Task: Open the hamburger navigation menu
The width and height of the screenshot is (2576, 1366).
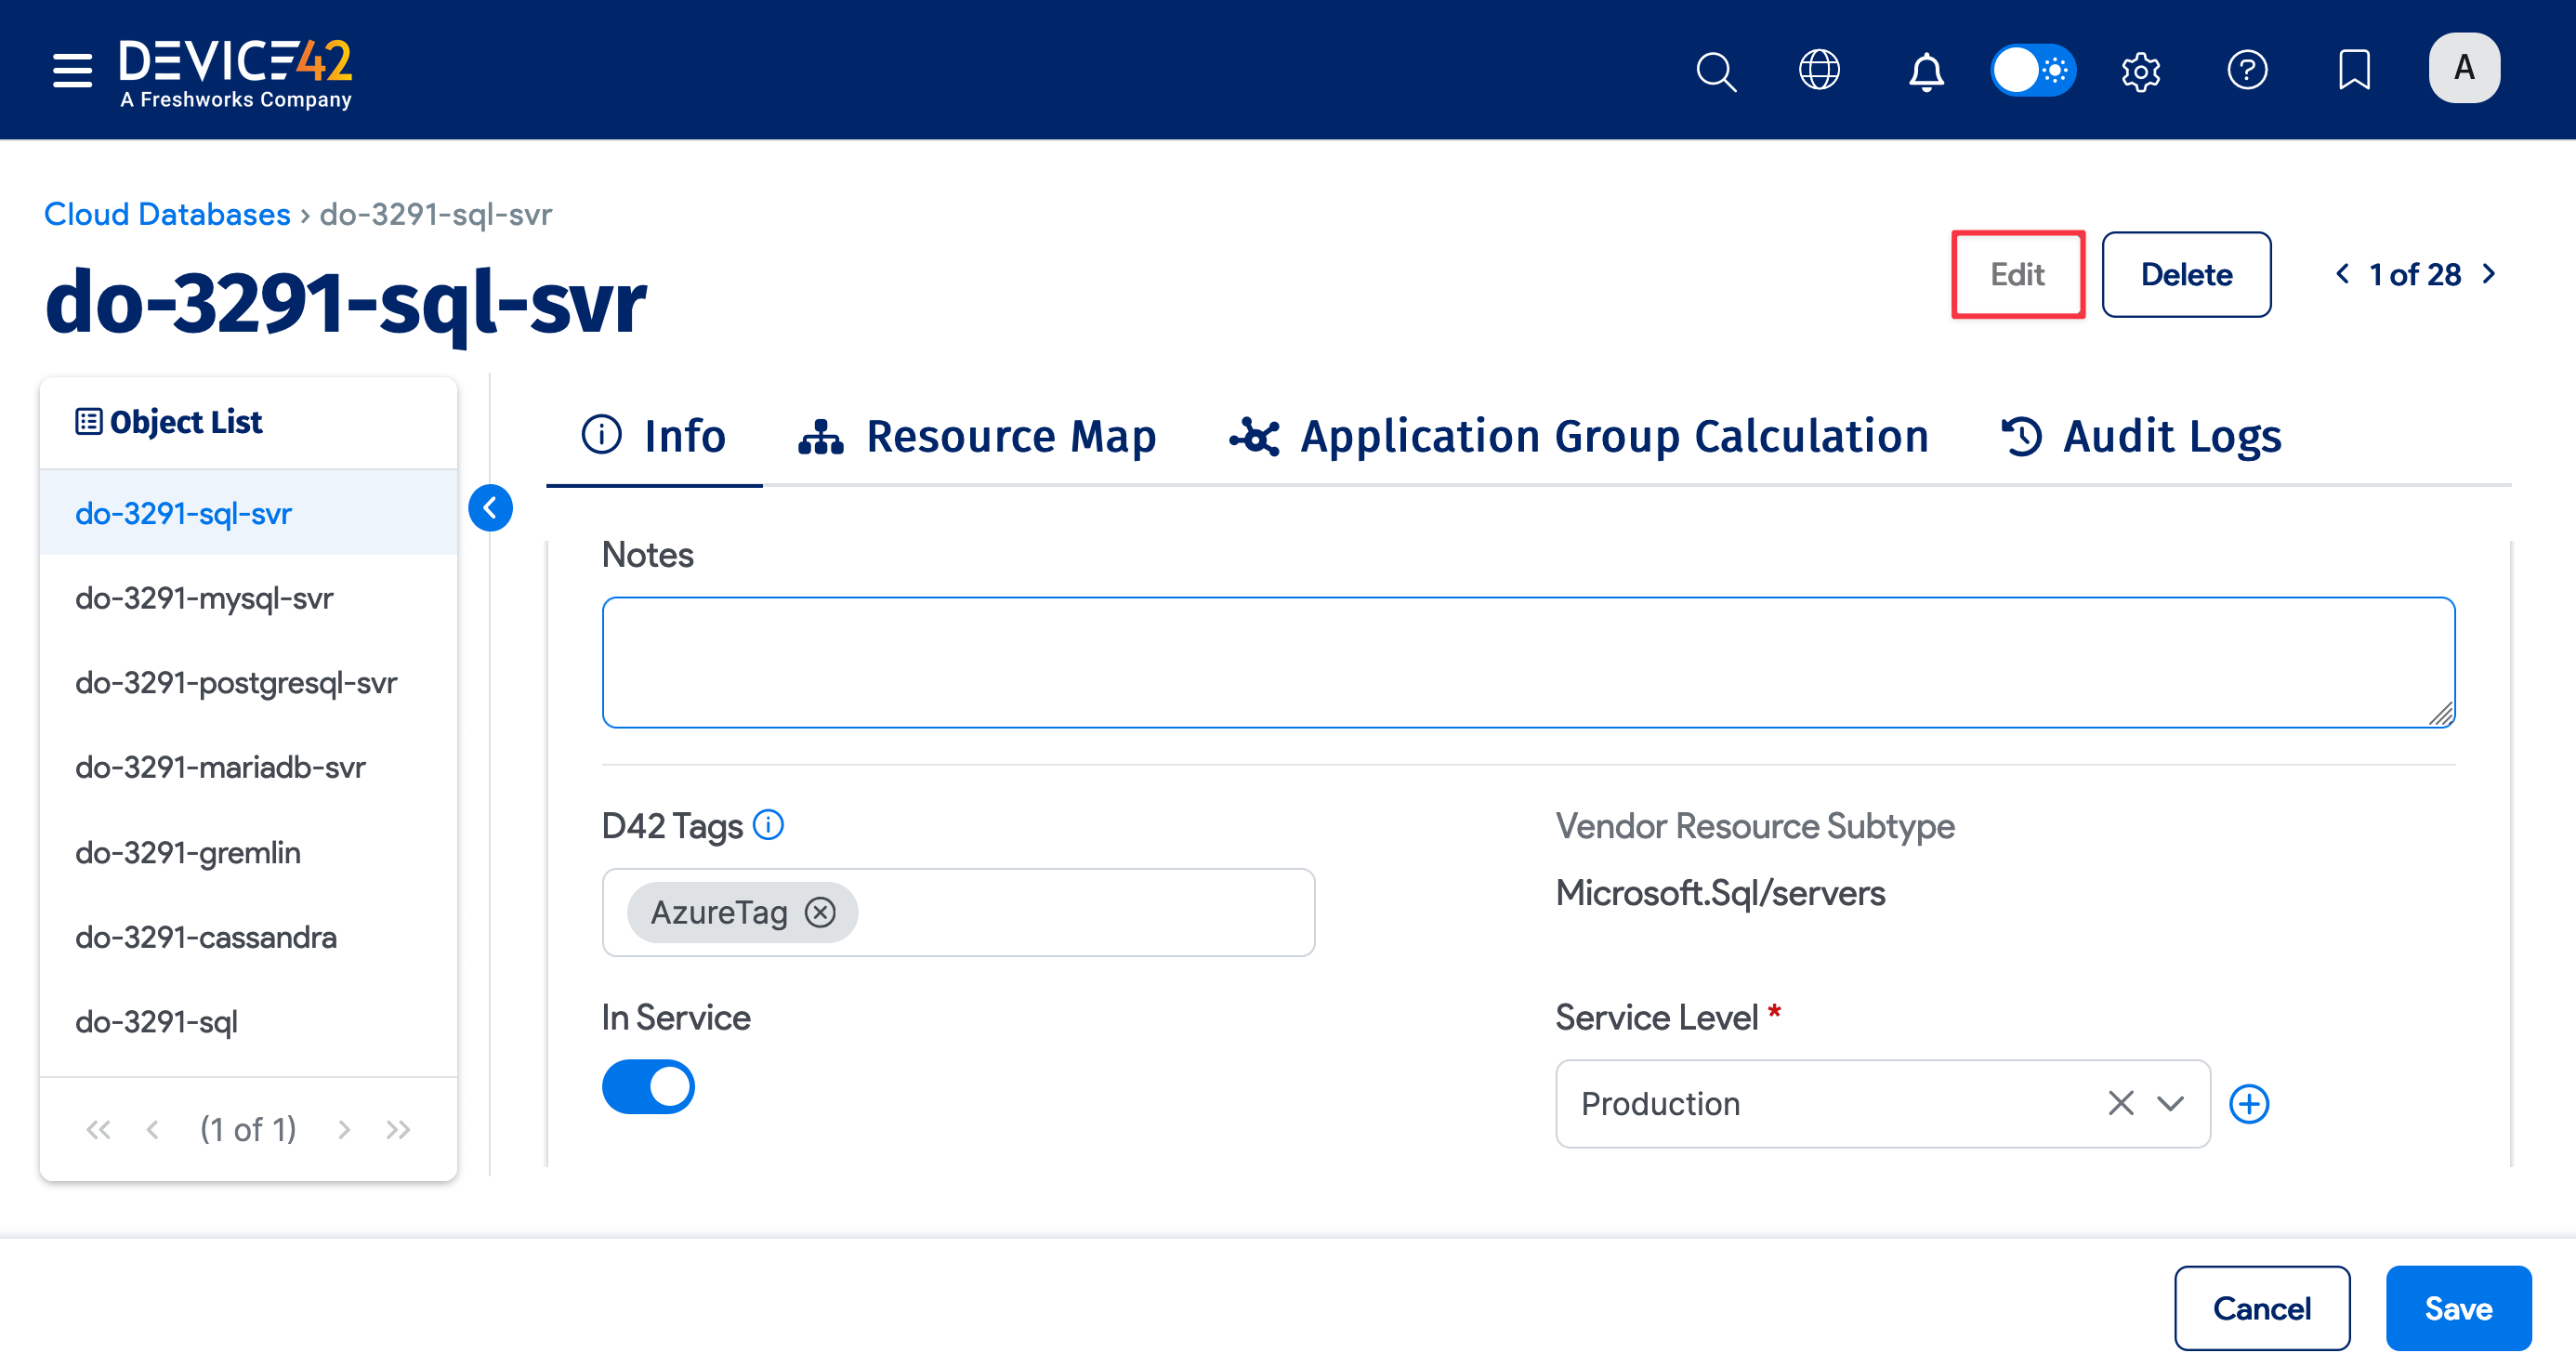Action: [x=70, y=70]
